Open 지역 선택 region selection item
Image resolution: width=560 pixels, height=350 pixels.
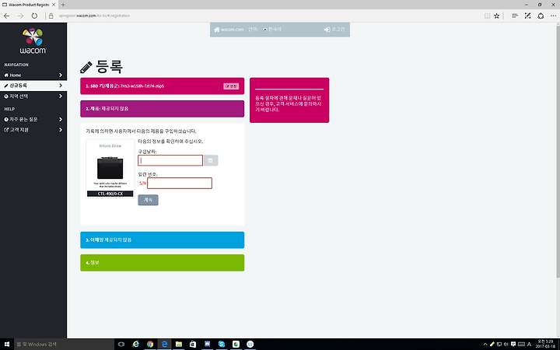coord(33,96)
